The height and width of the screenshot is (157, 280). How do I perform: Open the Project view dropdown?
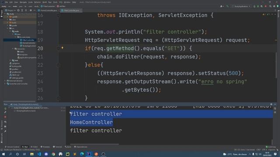tap(10, 10)
